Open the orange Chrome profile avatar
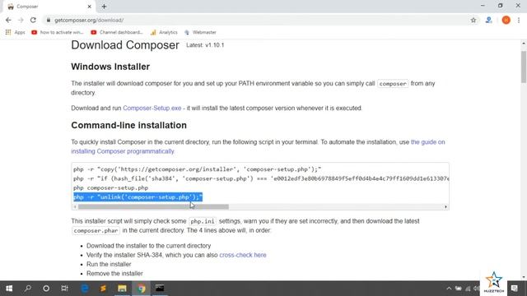Image resolution: width=527 pixels, height=296 pixels. (x=506, y=20)
